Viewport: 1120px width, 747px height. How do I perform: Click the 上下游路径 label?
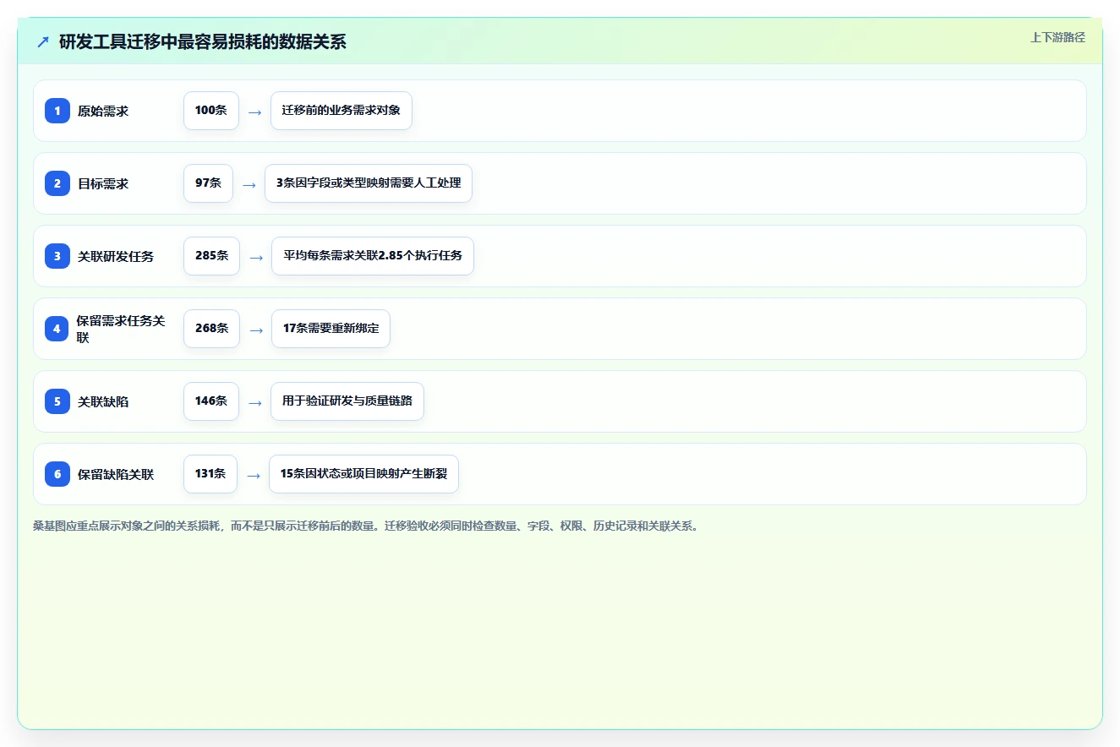(x=1057, y=37)
